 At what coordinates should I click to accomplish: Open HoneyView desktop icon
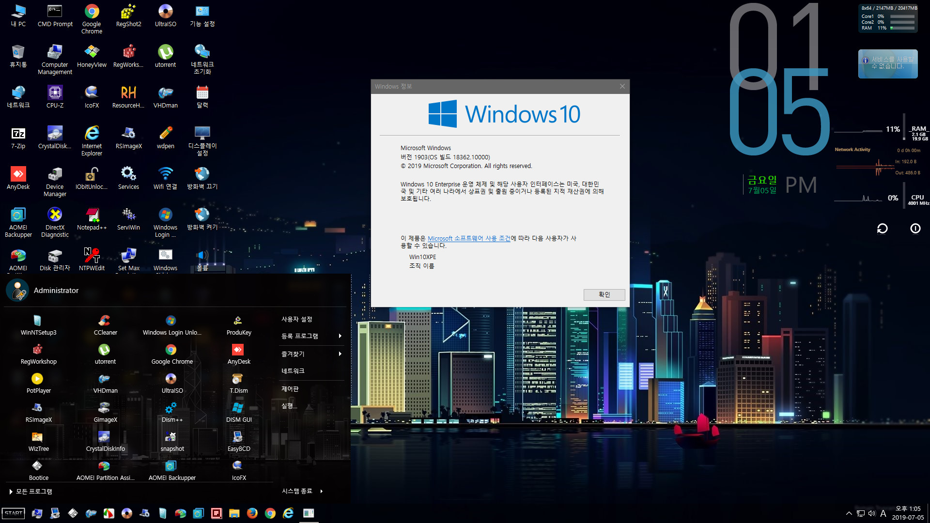pos(92,57)
